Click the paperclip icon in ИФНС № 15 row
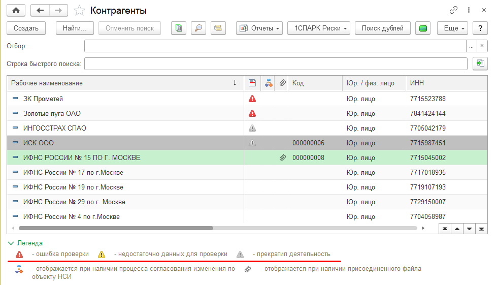Image resolution: width=497 pixels, height=285 pixels. click(x=282, y=157)
